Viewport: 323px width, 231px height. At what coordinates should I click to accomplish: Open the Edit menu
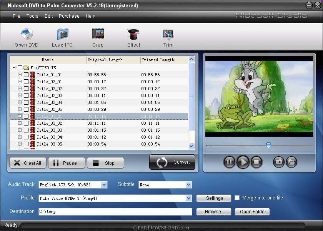click(x=48, y=16)
